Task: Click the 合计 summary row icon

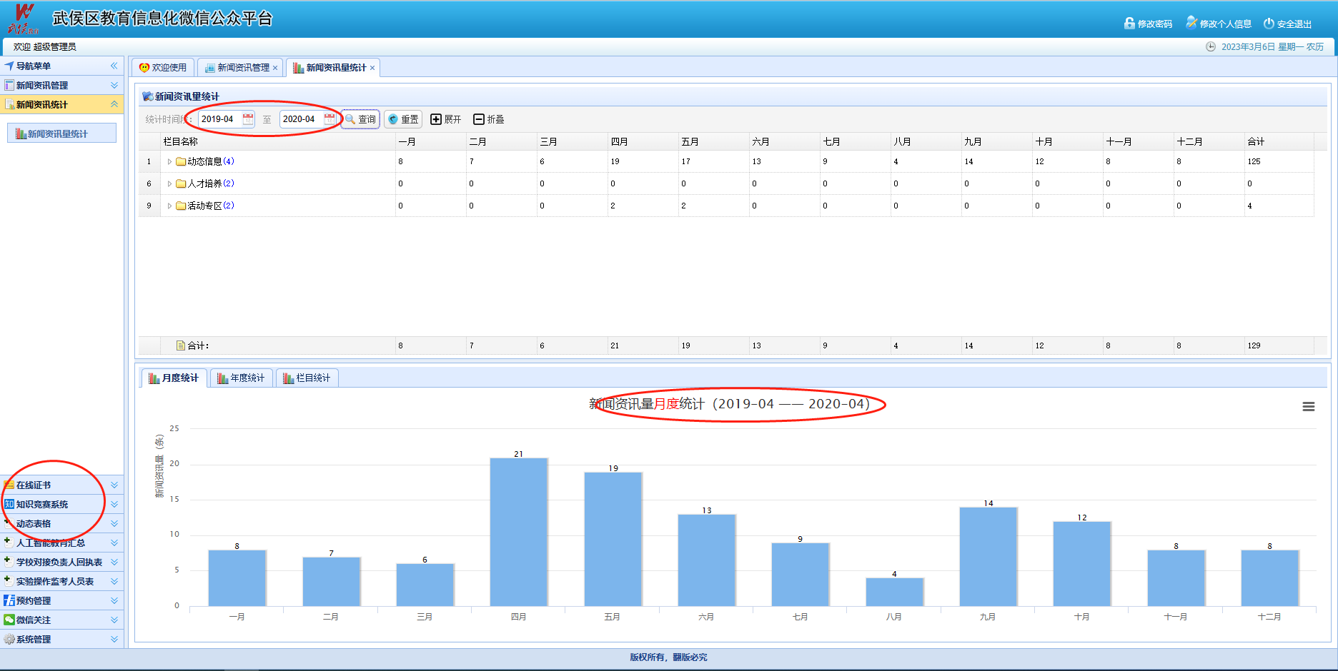Action: [x=181, y=345]
